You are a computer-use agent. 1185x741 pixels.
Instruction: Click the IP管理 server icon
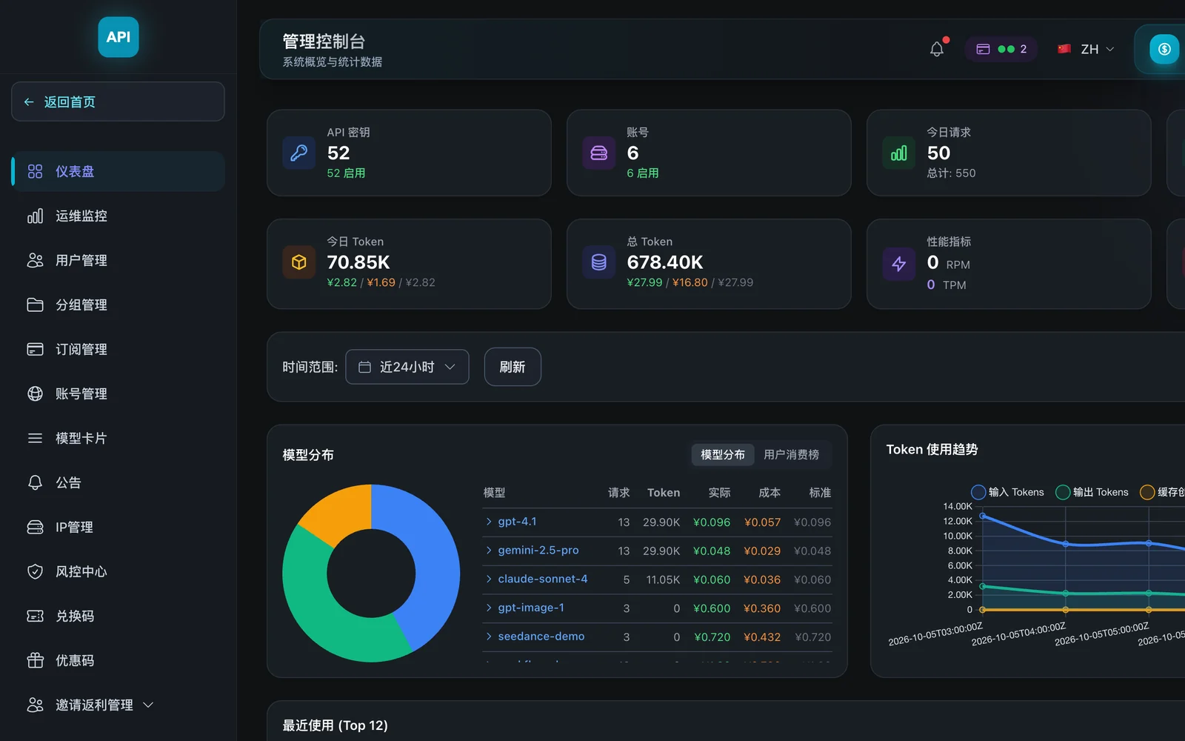[35, 527]
